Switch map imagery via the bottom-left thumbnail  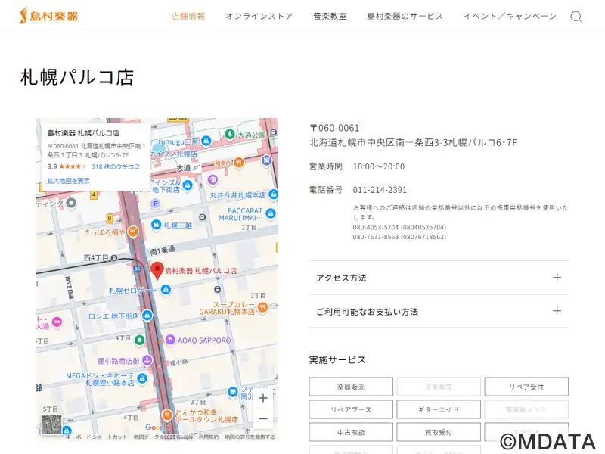[x=51, y=424]
